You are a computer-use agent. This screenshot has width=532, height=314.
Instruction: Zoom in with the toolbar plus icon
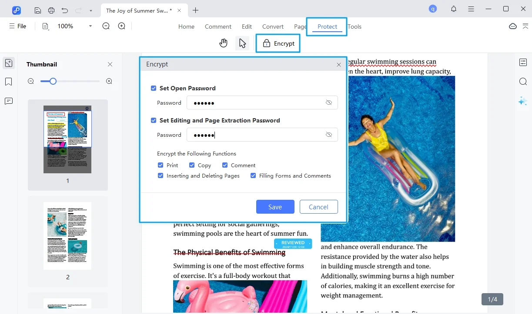tap(122, 26)
